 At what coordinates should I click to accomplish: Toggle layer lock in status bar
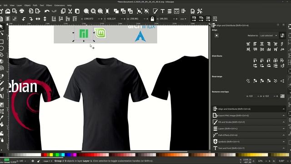coord(38,161)
